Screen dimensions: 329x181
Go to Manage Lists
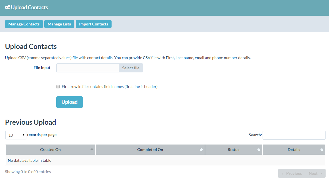(x=59, y=24)
